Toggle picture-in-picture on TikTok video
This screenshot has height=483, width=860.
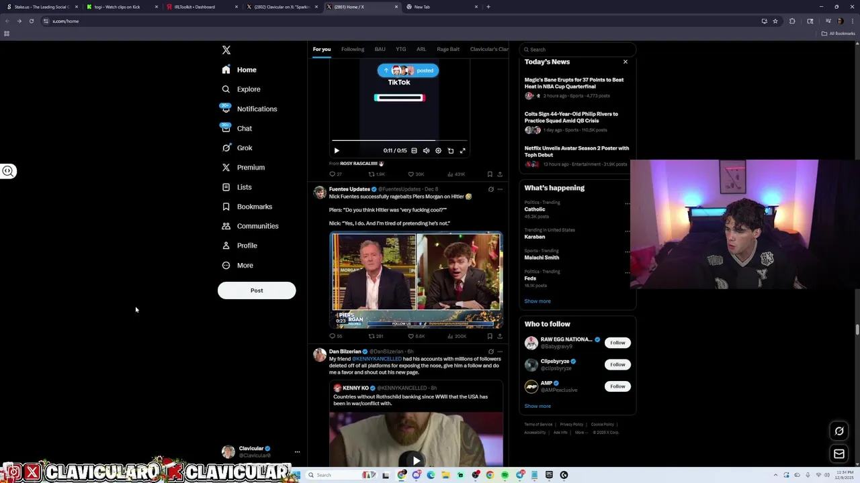click(x=451, y=151)
